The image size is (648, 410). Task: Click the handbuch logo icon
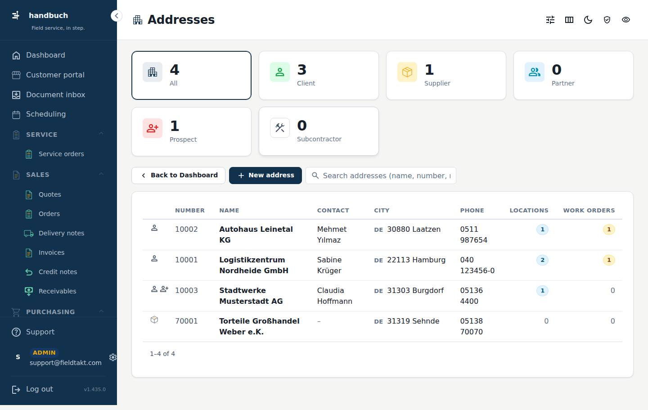click(16, 15)
